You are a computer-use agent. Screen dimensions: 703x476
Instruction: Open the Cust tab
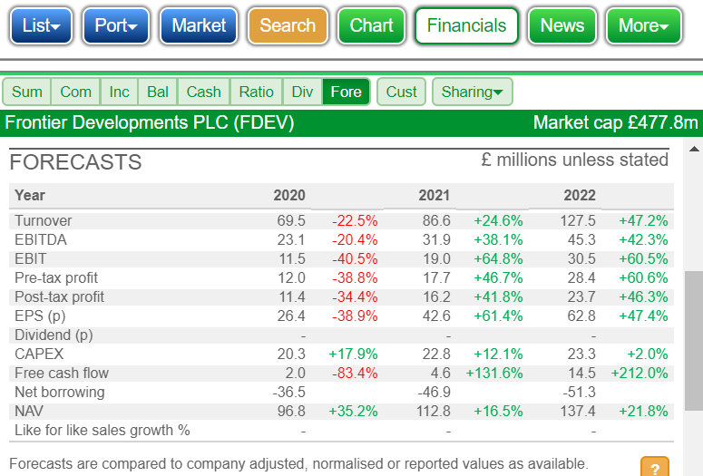[401, 92]
